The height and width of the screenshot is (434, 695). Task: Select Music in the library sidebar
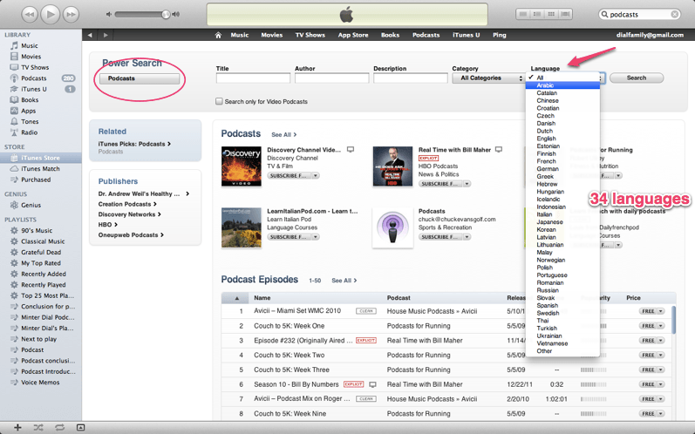pyautogui.click(x=30, y=45)
